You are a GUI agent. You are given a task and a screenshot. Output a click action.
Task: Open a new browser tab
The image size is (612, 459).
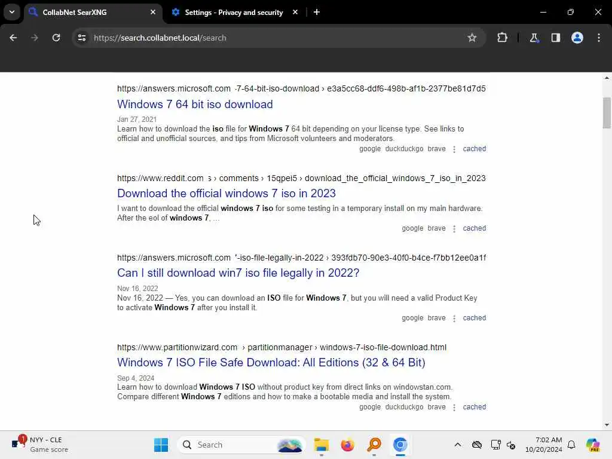(x=317, y=12)
